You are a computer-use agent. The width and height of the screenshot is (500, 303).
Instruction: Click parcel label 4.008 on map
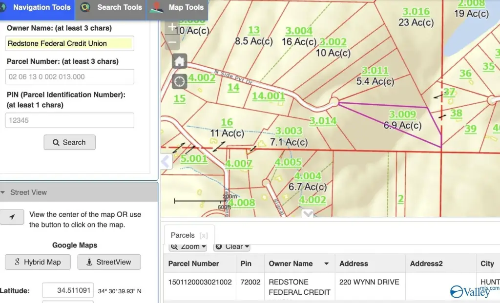(x=242, y=203)
